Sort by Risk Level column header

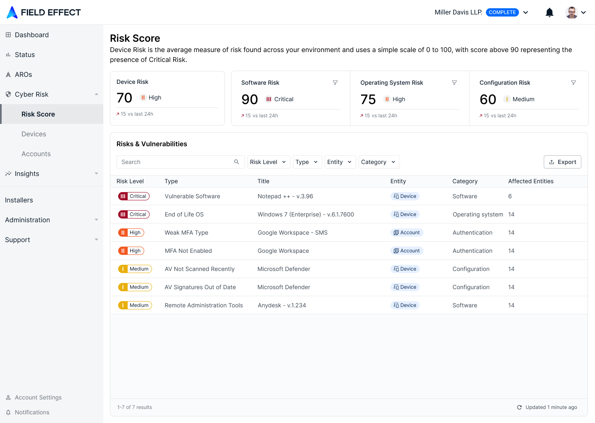(130, 181)
